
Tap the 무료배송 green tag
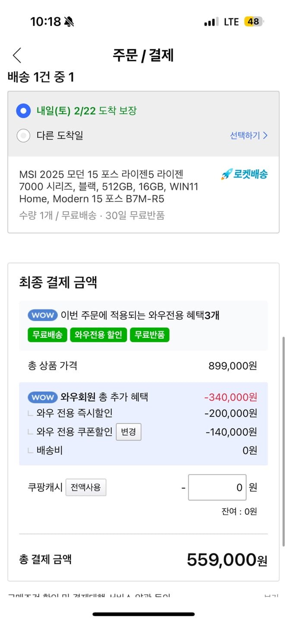point(47,335)
